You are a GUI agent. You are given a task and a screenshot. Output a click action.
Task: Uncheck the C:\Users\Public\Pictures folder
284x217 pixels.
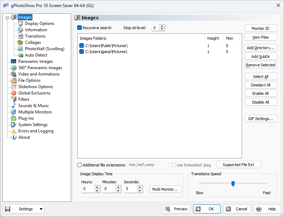[x=81, y=45]
